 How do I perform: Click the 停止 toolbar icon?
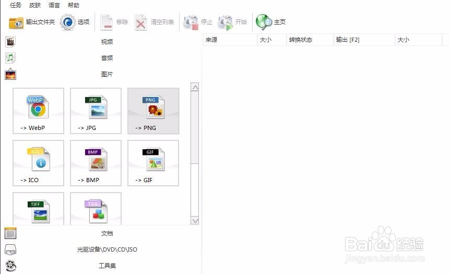coord(191,22)
